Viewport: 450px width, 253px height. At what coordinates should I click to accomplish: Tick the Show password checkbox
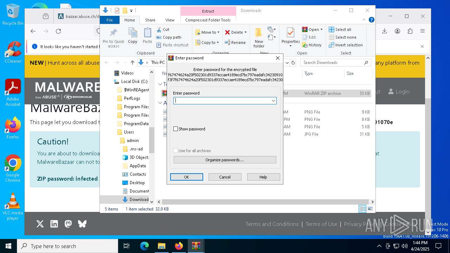[176, 129]
